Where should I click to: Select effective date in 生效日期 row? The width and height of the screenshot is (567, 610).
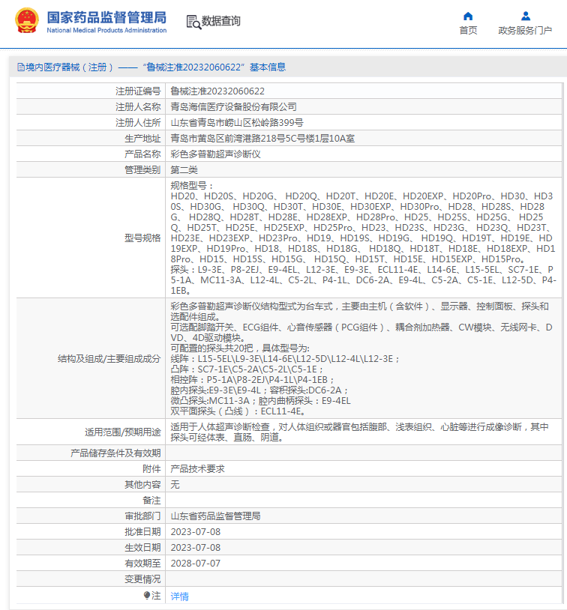196,548
